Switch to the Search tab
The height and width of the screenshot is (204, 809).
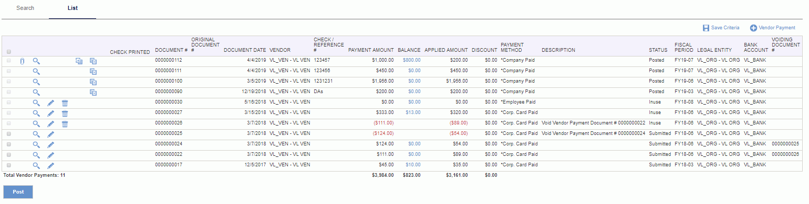click(x=25, y=8)
